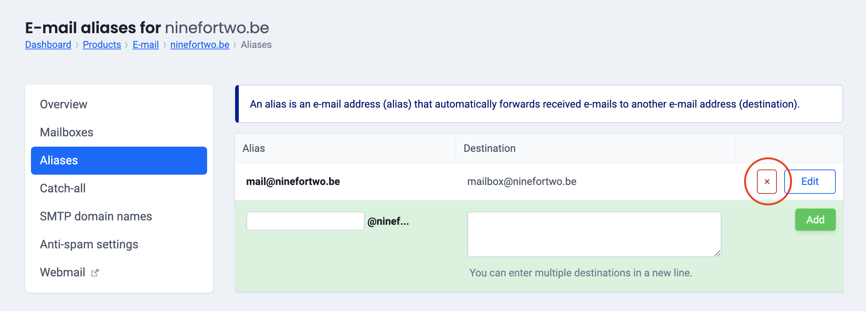Click the Destination column header
The height and width of the screenshot is (311, 866).
tap(489, 148)
